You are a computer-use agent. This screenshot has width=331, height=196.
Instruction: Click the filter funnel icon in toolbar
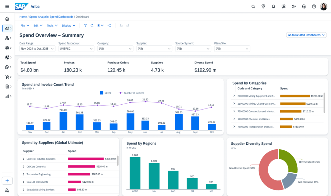(x=85, y=26)
